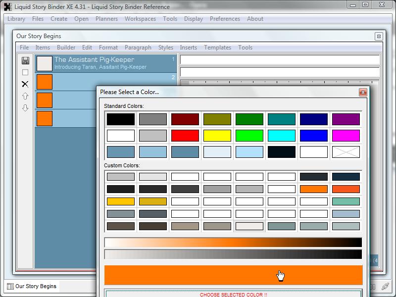Pick the red standard color swatch

coord(185,136)
